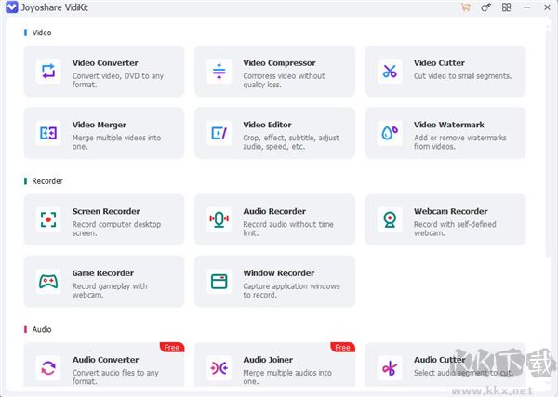
Task: Click the Audio Joiner title text
Action: pos(268,360)
